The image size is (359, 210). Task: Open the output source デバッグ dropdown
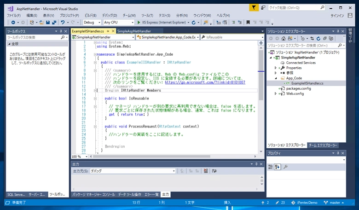tap(133, 171)
